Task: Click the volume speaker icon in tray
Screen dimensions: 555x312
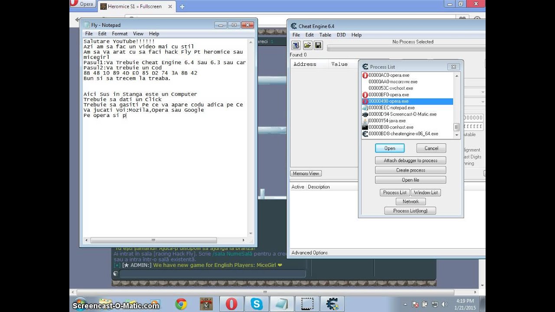Action: pyautogui.click(x=444, y=304)
